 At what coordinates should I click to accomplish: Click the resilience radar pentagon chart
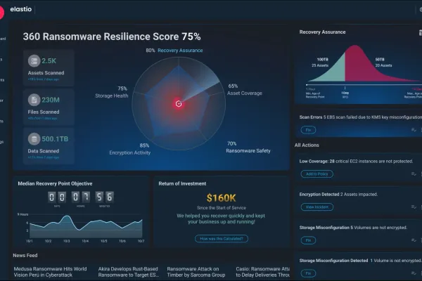(179, 103)
